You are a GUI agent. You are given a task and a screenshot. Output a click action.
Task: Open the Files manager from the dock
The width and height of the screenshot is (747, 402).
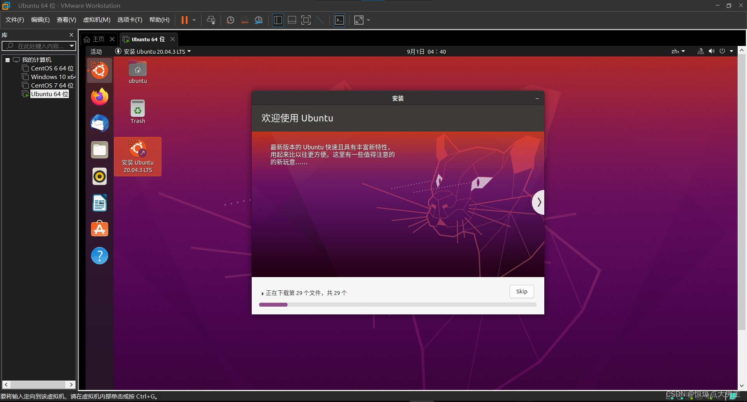click(x=100, y=150)
